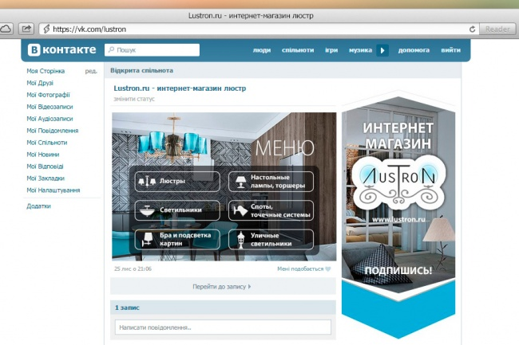This screenshot has width=519, height=345.
Task: Open Мої Спільноти in sidebar
Action: 46,143
